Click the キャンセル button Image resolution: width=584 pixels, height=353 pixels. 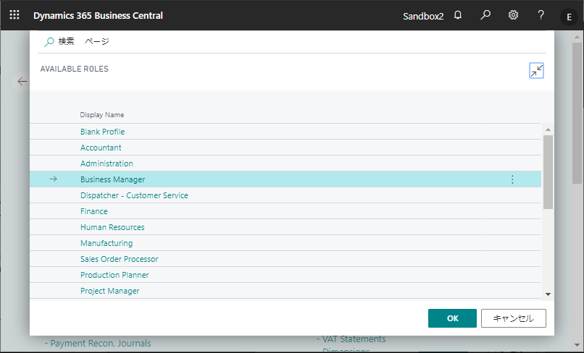coord(513,318)
